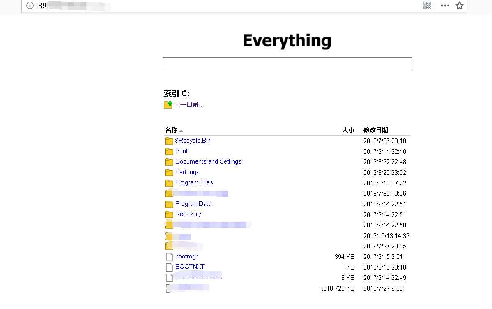Click the site info icon in address bar
This screenshot has height=309, width=492.
pyautogui.click(x=30, y=5)
